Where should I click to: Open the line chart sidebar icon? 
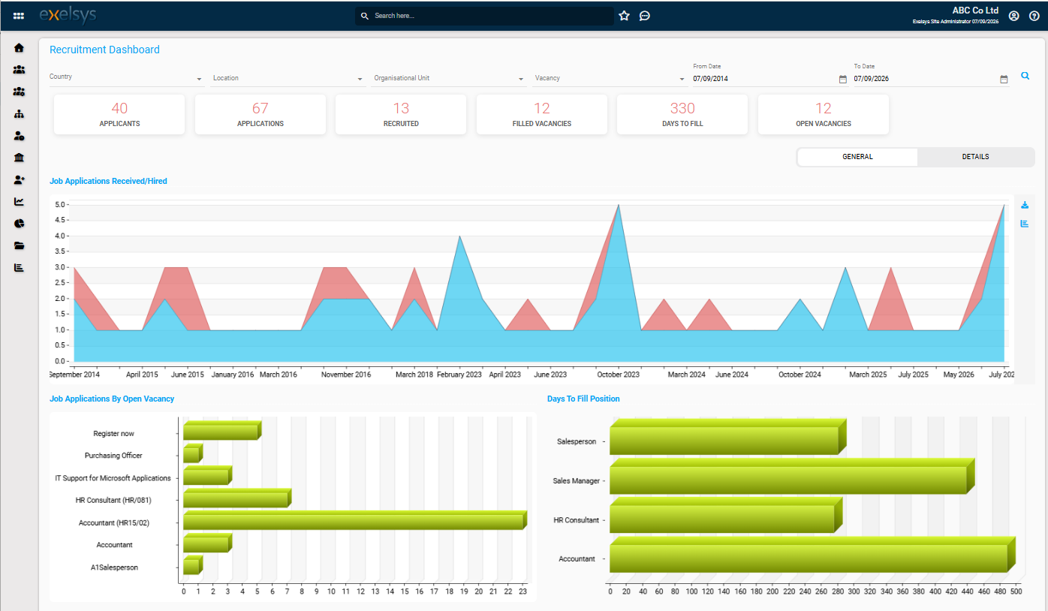point(19,202)
